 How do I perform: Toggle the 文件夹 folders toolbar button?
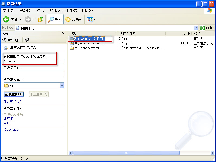(73, 19)
